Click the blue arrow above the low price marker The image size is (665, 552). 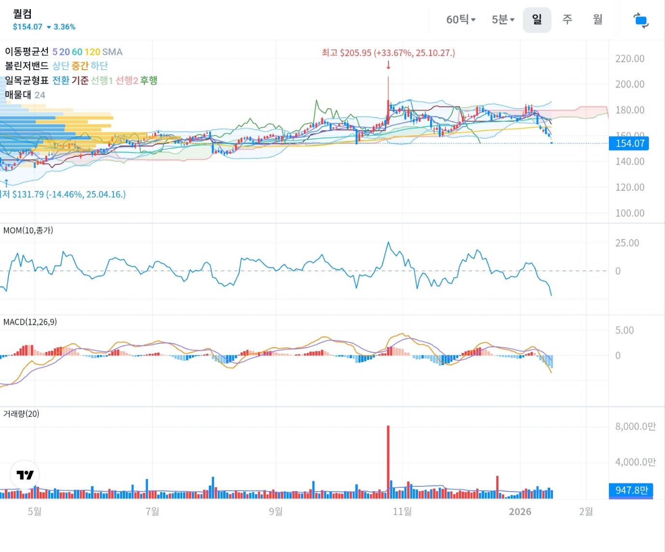pyautogui.click(x=6, y=183)
